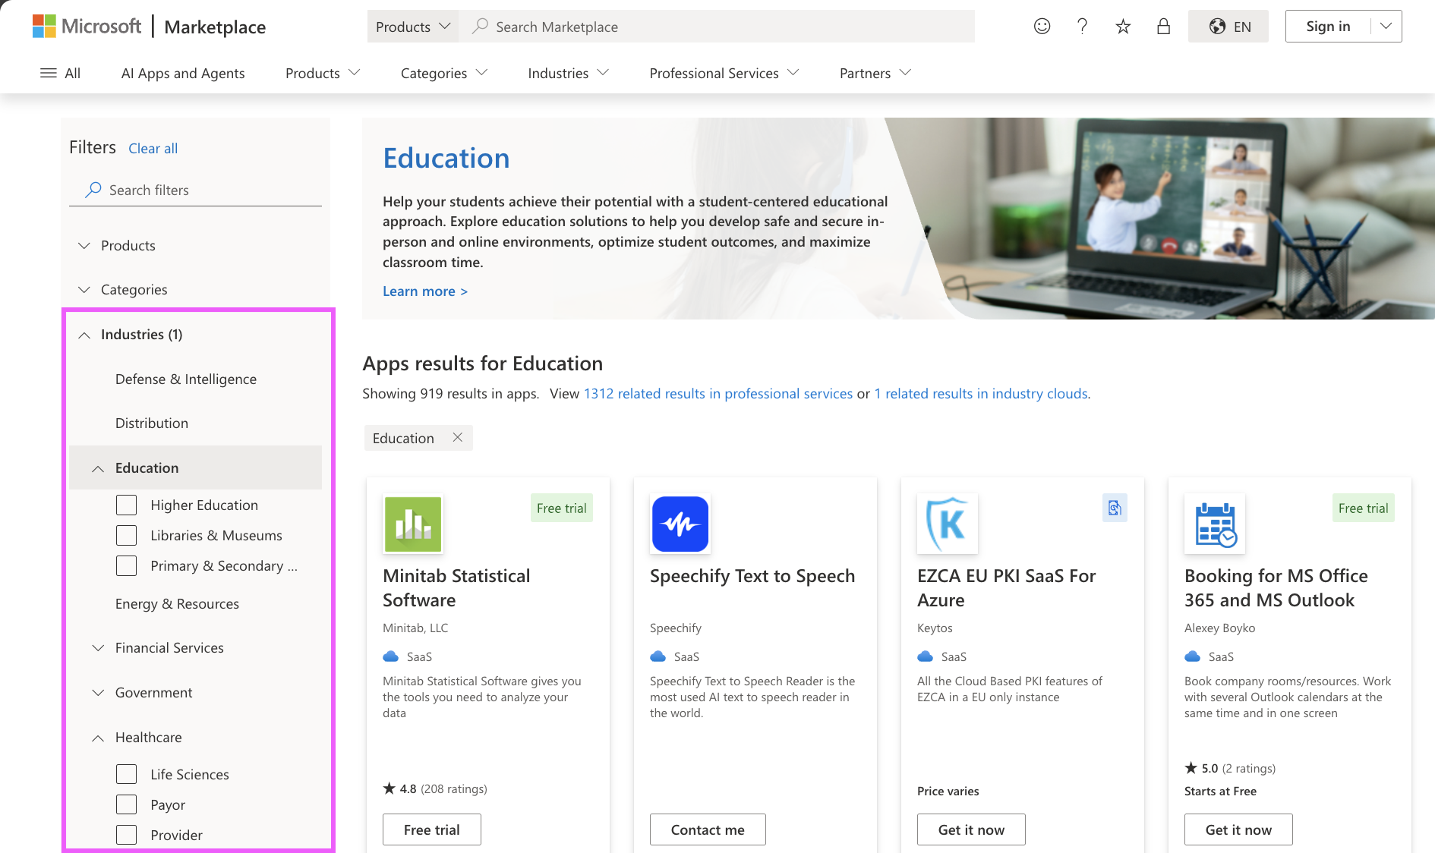Click Free trial button for Minitab

point(432,829)
